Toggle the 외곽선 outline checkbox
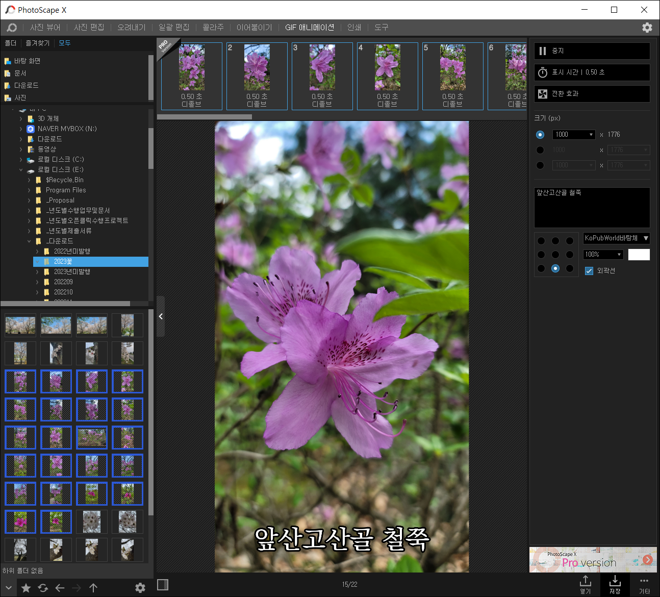This screenshot has width=660, height=597. (x=589, y=271)
